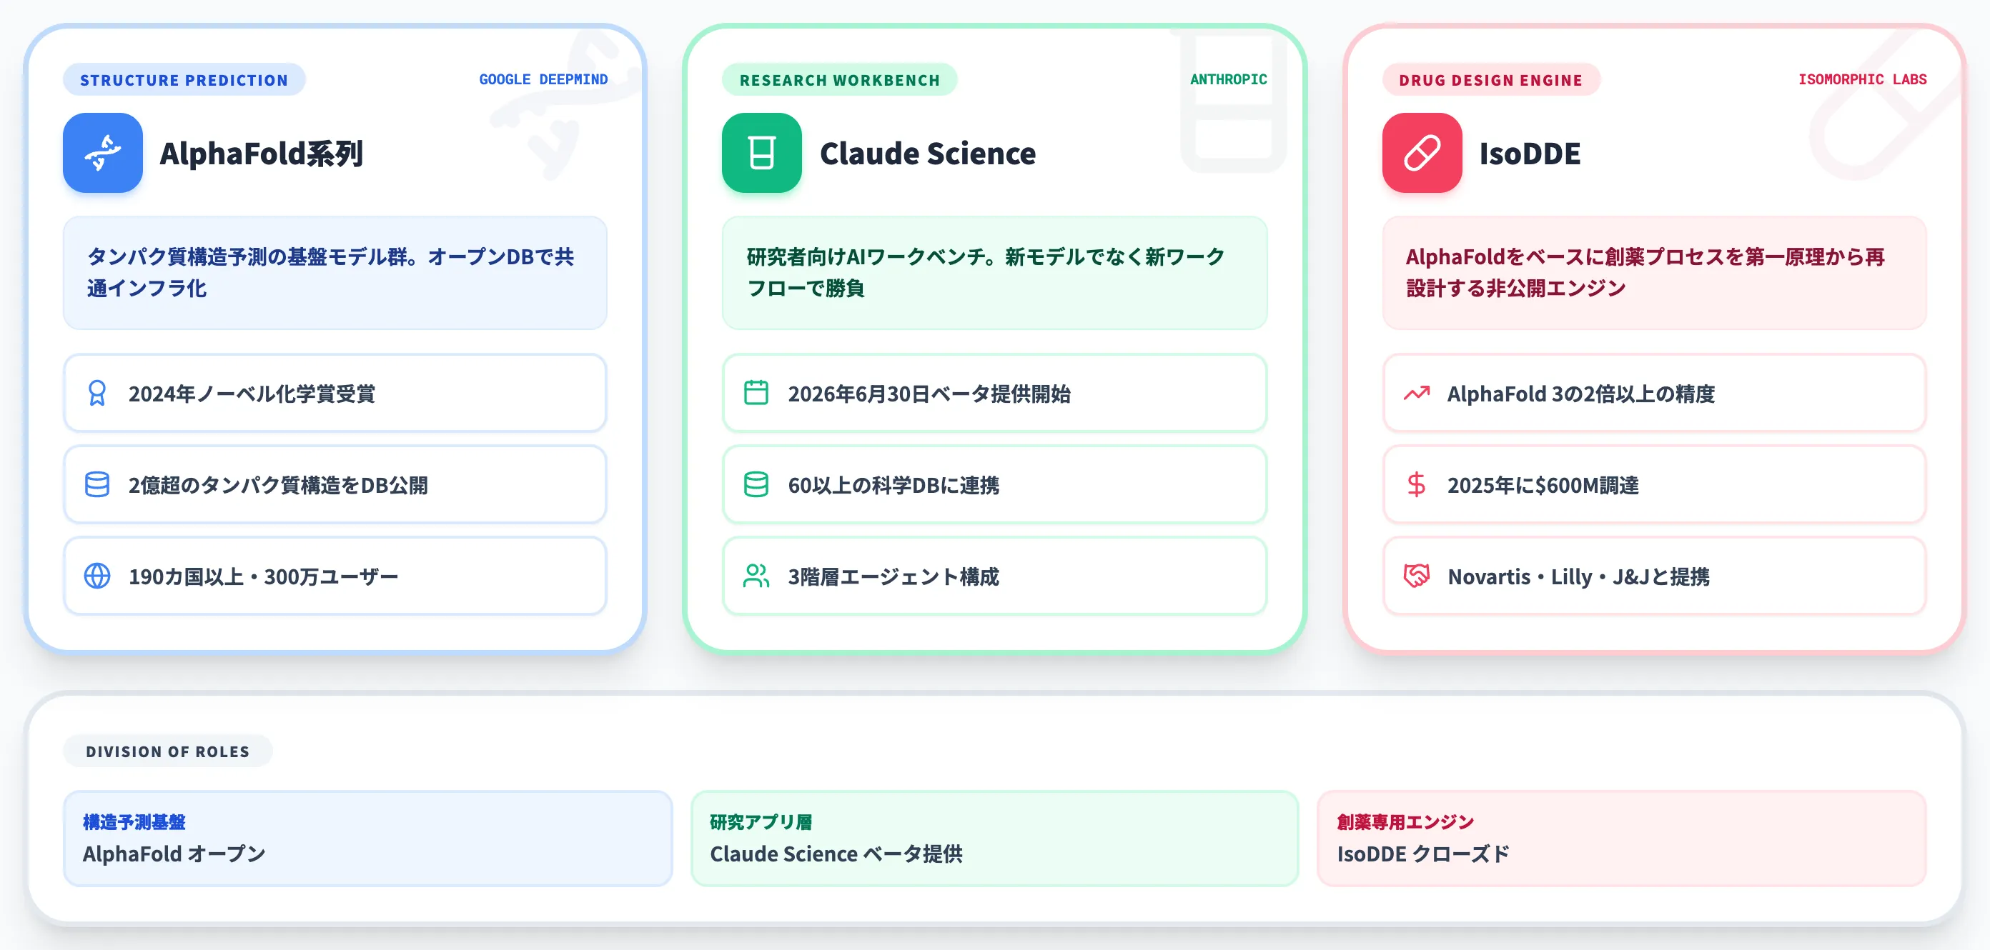This screenshot has height=950, width=1990.
Task: Click the AlphaFold 3の2倍以上の精度 text
Action: click(1581, 394)
